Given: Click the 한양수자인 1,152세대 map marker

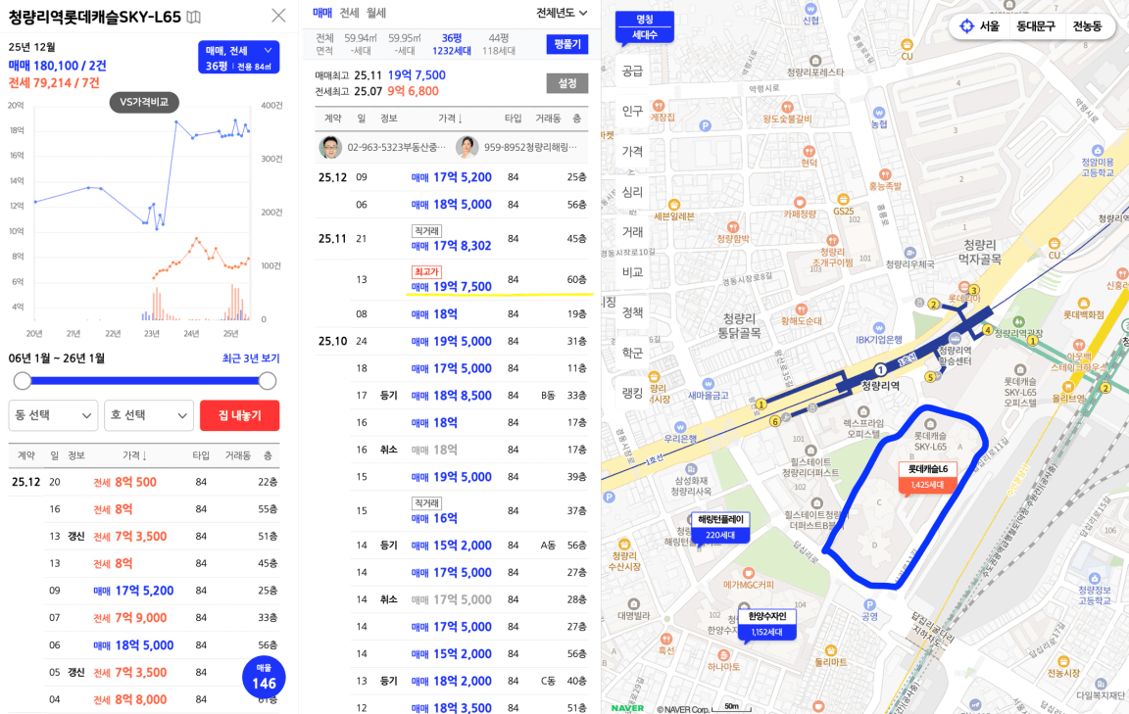Looking at the screenshot, I should 766,625.
